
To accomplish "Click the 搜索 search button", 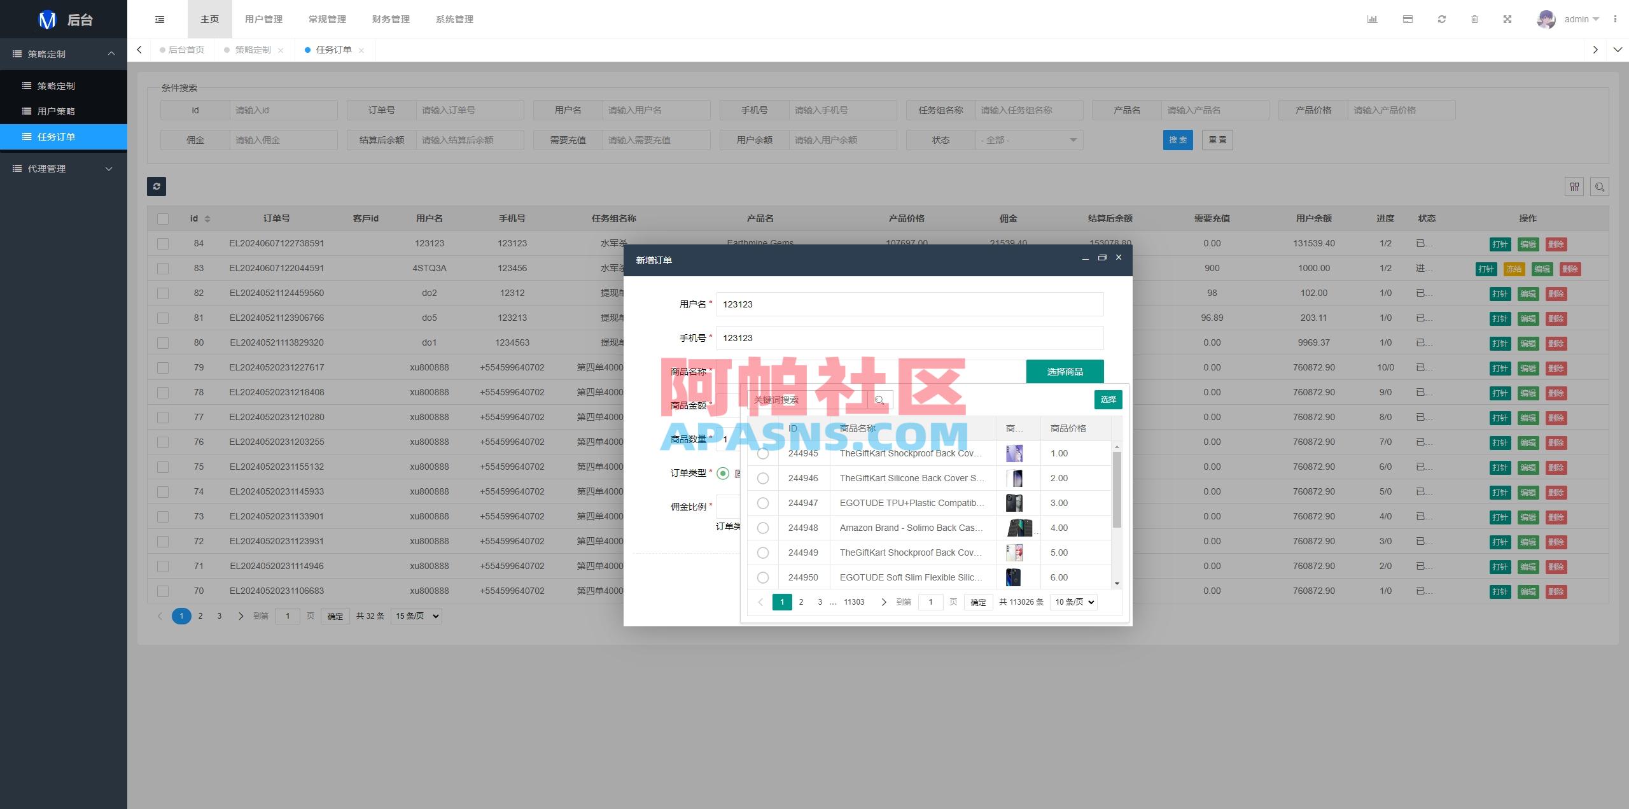I will (1178, 139).
